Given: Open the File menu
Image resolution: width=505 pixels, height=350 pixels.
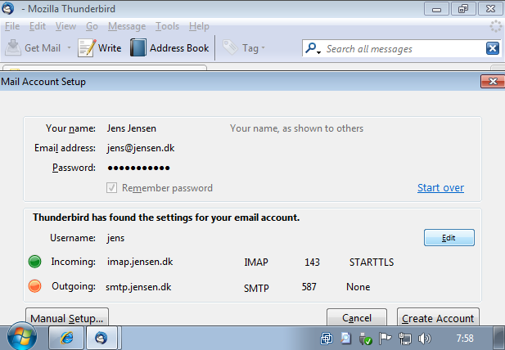Looking at the screenshot, I should [12, 26].
